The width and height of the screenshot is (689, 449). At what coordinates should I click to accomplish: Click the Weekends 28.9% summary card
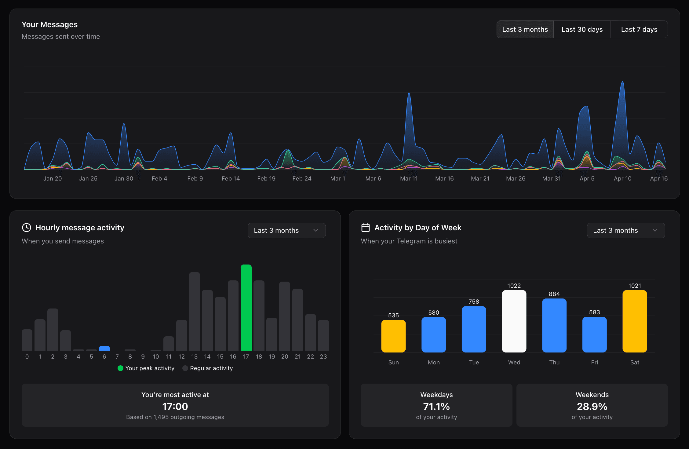coord(592,405)
